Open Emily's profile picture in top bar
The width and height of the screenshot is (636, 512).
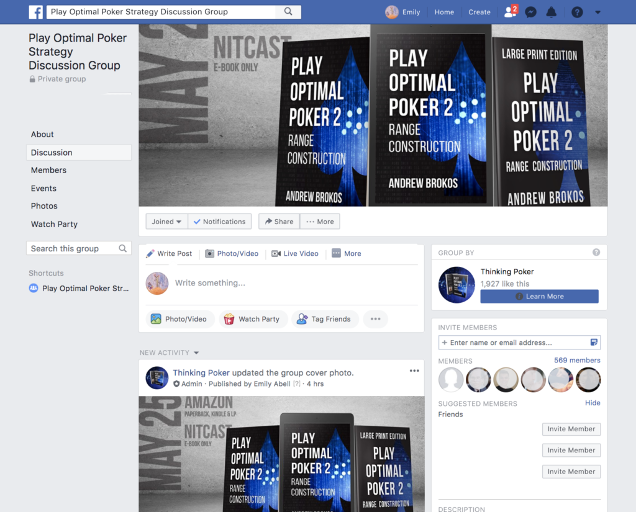pos(391,12)
